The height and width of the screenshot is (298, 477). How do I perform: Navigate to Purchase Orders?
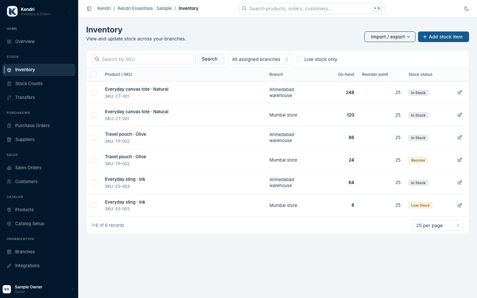click(x=39, y=126)
